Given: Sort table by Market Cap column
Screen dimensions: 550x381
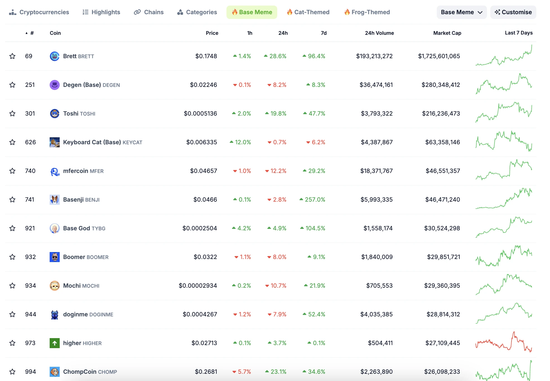Looking at the screenshot, I should (x=447, y=33).
